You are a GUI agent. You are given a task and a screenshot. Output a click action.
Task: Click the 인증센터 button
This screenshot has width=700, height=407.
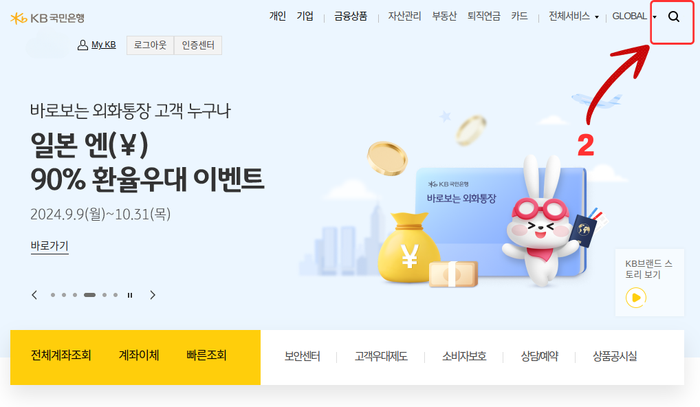198,45
